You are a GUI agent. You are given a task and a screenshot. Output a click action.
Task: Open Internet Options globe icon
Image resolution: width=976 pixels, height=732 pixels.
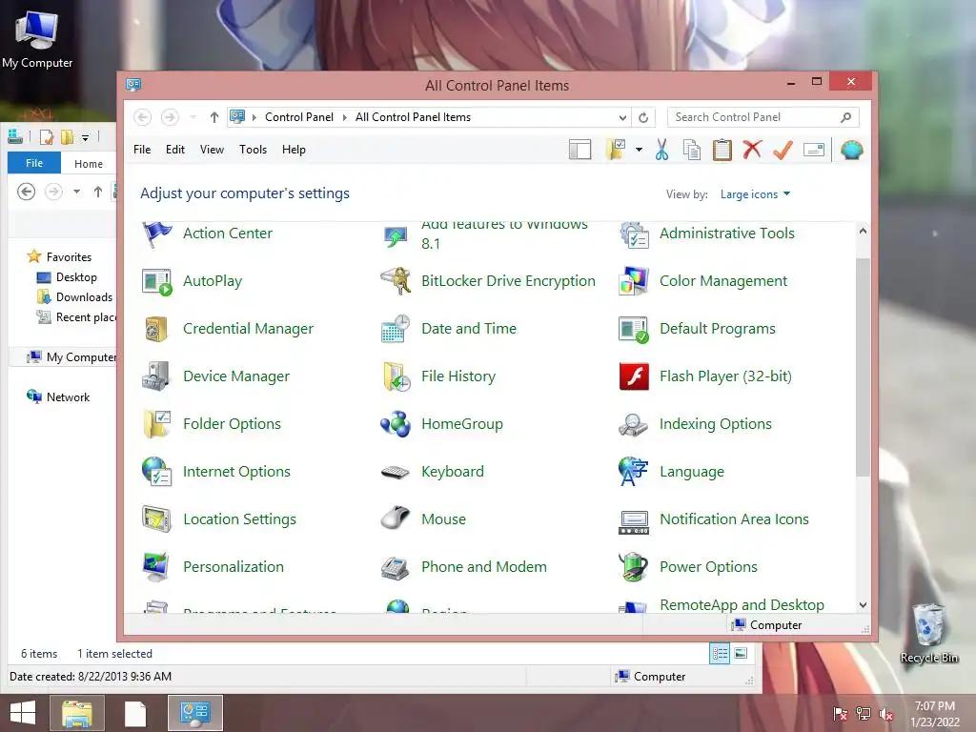[x=157, y=471]
